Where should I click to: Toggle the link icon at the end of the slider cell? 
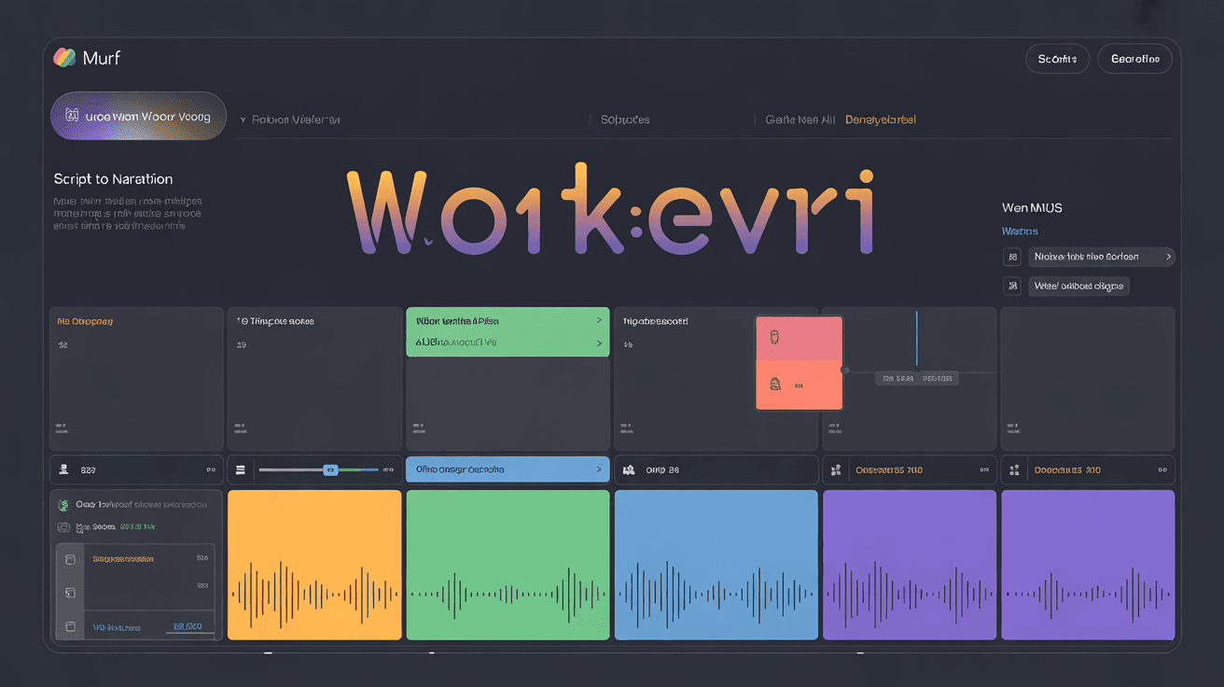pos(389,470)
